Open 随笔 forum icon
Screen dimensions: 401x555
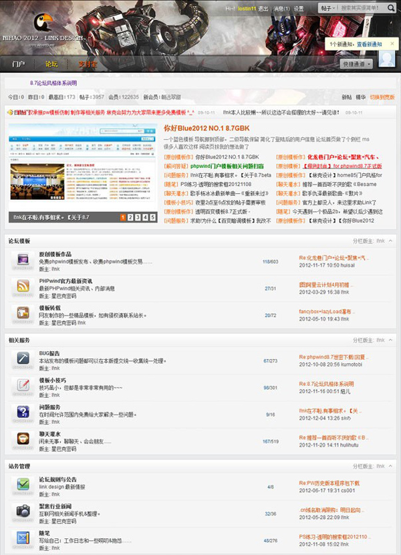click(x=23, y=538)
